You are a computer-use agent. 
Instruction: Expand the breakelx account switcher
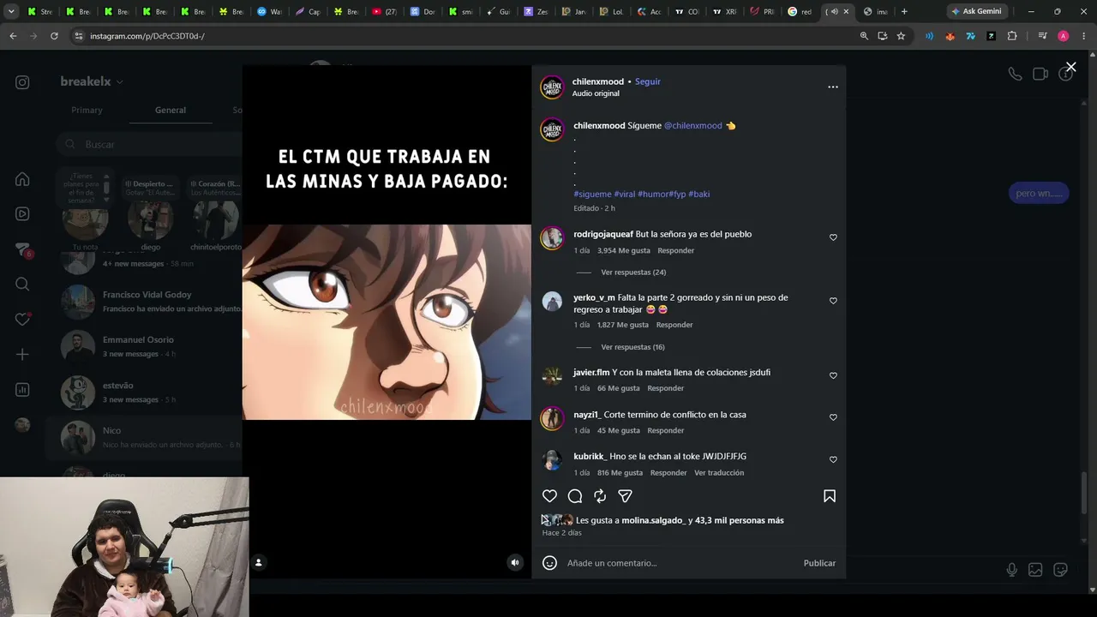tap(92, 81)
